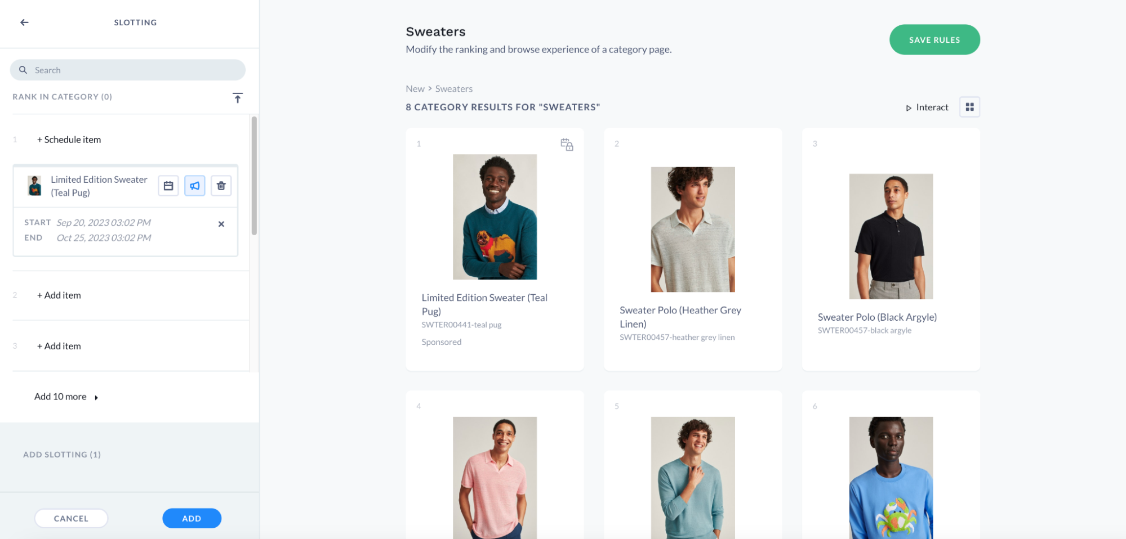Clear the schedule dates with the X
Viewport: 1126px width, 539px height.
(x=221, y=224)
